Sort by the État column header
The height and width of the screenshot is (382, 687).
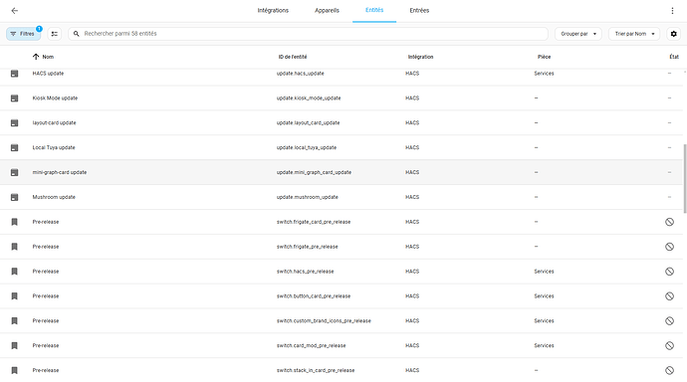tap(674, 57)
